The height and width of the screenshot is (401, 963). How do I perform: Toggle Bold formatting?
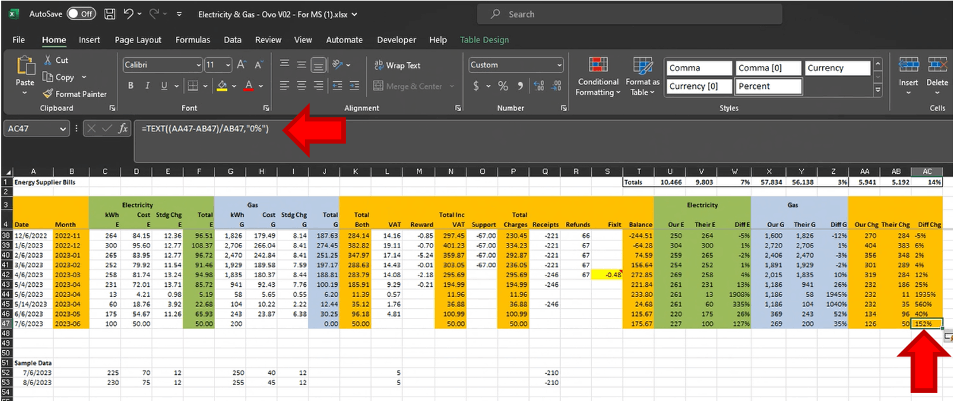point(131,86)
